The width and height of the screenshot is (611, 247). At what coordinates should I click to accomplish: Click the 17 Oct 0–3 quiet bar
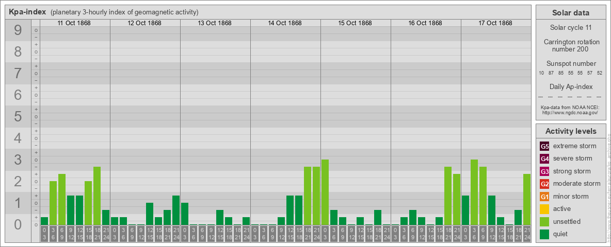point(465,210)
